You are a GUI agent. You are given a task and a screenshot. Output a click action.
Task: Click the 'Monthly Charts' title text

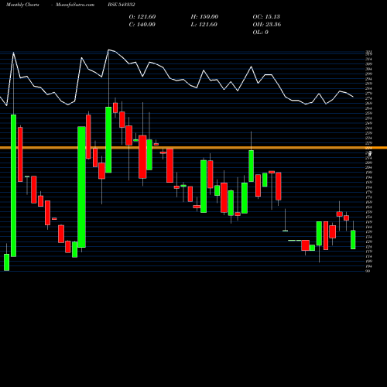coord(22,5)
